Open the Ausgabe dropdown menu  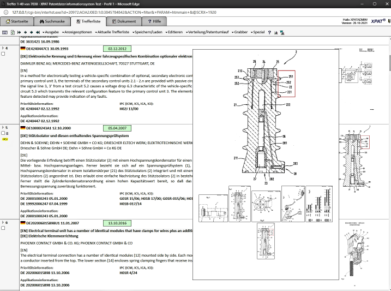coord(51,32)
